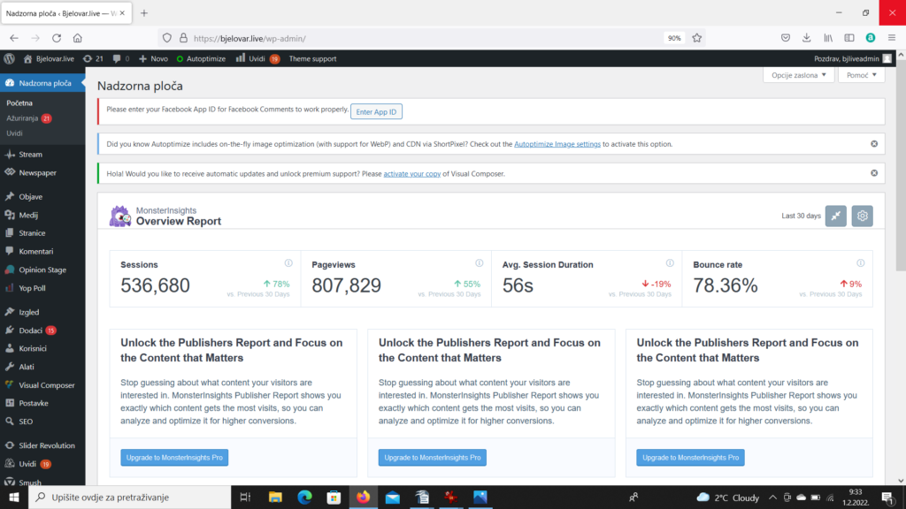The height and width of the screenshot is (509, 906).
Task: Reset the 90% zoom level indicator
Action: [674, 38]
